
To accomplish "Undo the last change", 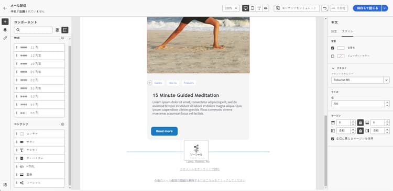I will pos(325,8).
